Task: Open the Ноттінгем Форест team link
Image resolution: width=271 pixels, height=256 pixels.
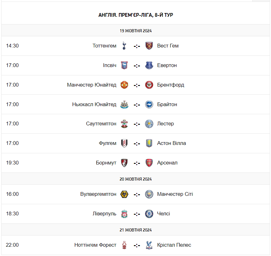Action: point(95,245)
